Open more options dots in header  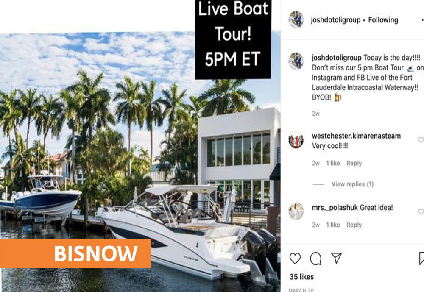click(x=422, y=20)
